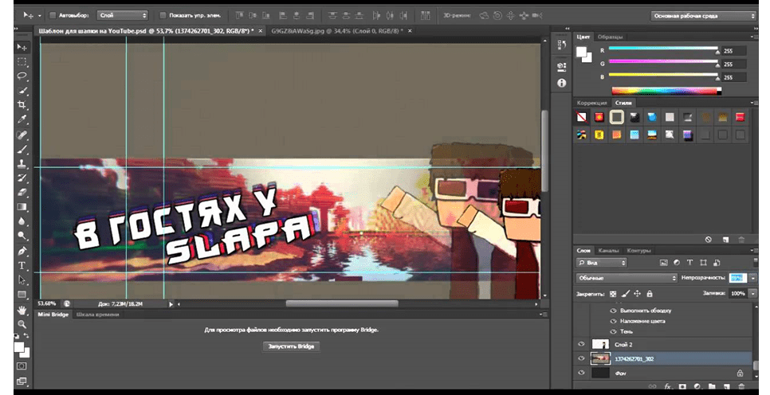Screen dimensions: 770x395
Task: Open the Info panel icon
Action: [562, 83]
